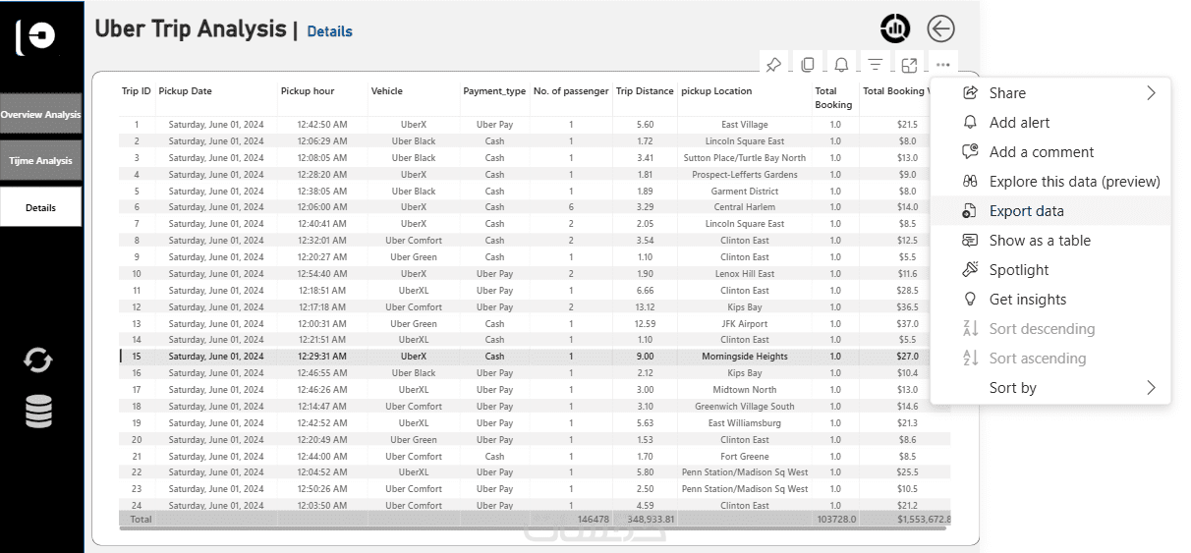
Task: Open the Overview Analysis page
Action: click(x=40, y=114)
